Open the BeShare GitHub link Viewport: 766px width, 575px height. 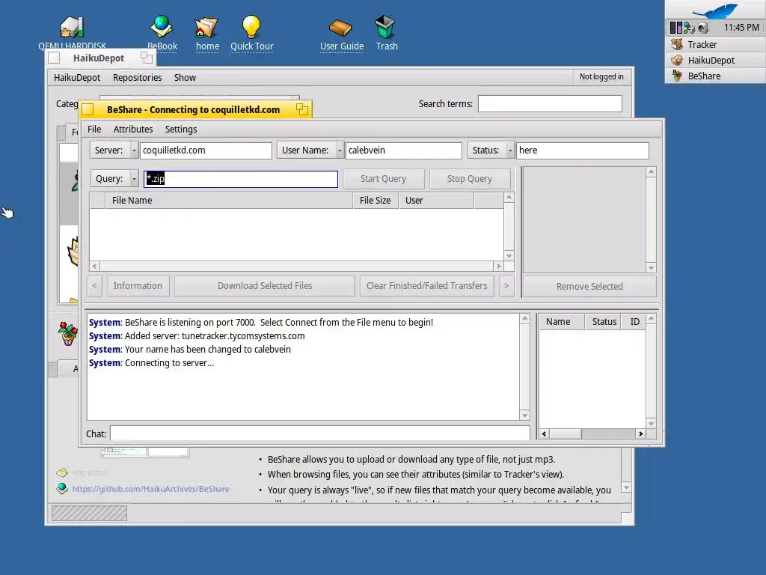point(150,488)
